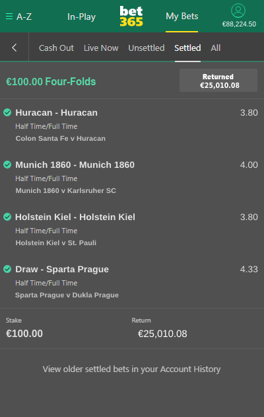264x417 pixels.
Task: Click the €88,224.50 account balance
Action: (239, 24)
